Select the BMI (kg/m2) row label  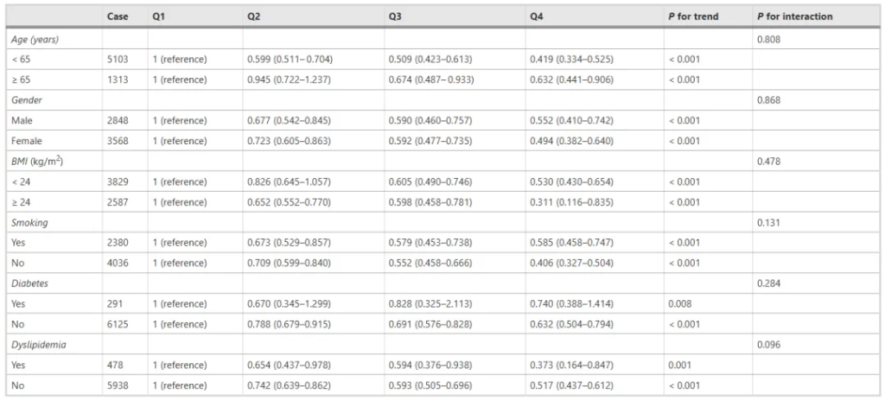coord(36,161)
